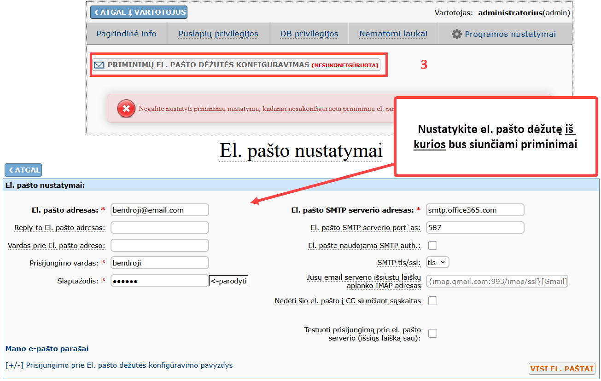Go back via ATGAL Į VARTOTOJUS button
The image size is (601, 381).
click(x=139, y=12)
